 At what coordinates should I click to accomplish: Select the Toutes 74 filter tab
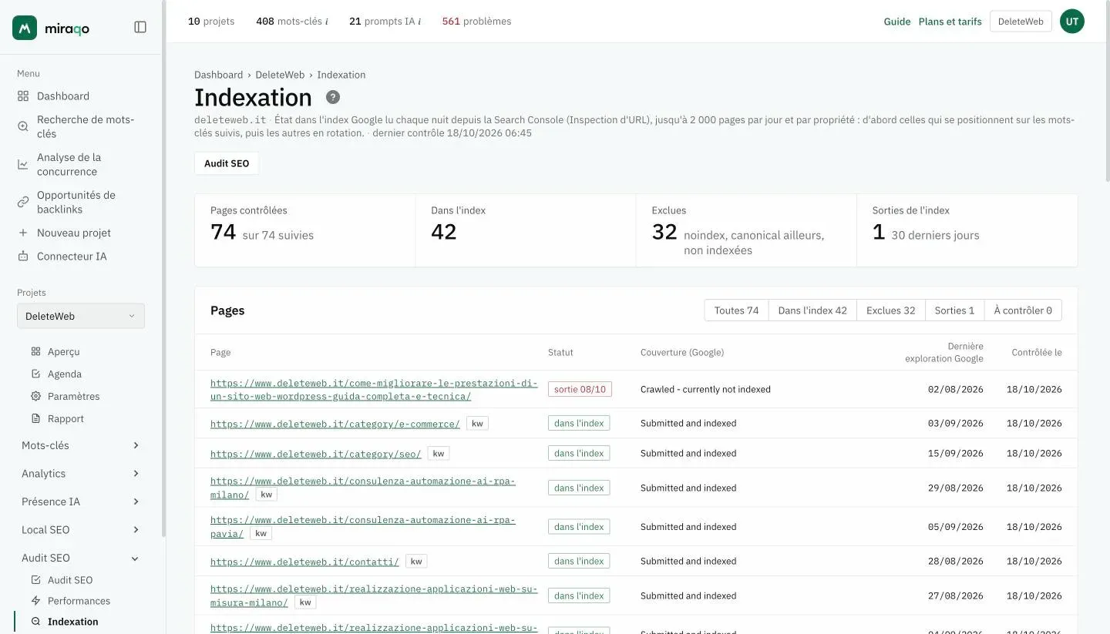pyautogui.click(x=736, y=310)
